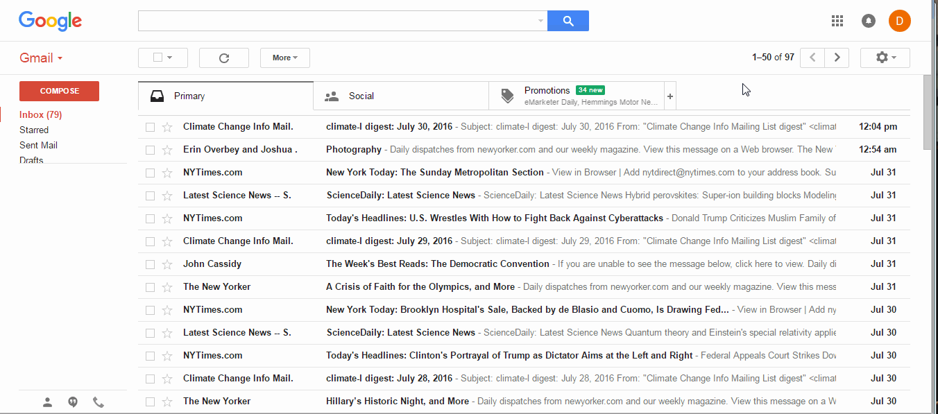
Task: Star the Crisis of Faith Olympics email
Action: pos(167,287)
